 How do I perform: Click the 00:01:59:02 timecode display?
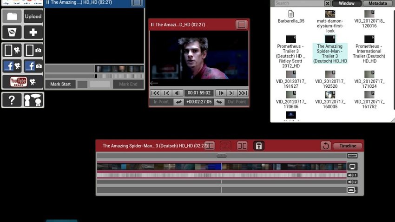(199, 93)
